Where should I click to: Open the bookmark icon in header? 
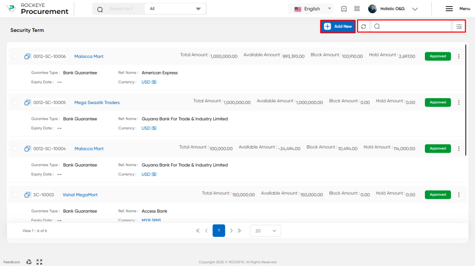(344, 9)
